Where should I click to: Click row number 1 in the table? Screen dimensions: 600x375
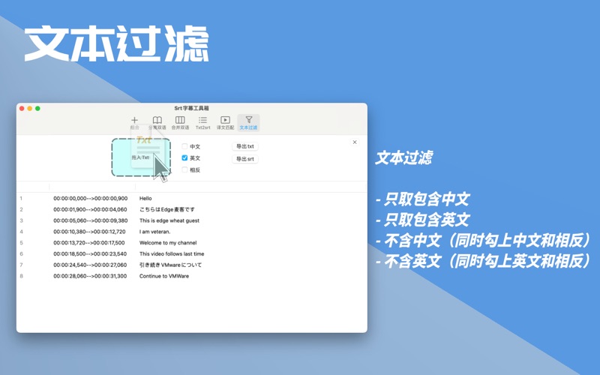tap(21, 198)
